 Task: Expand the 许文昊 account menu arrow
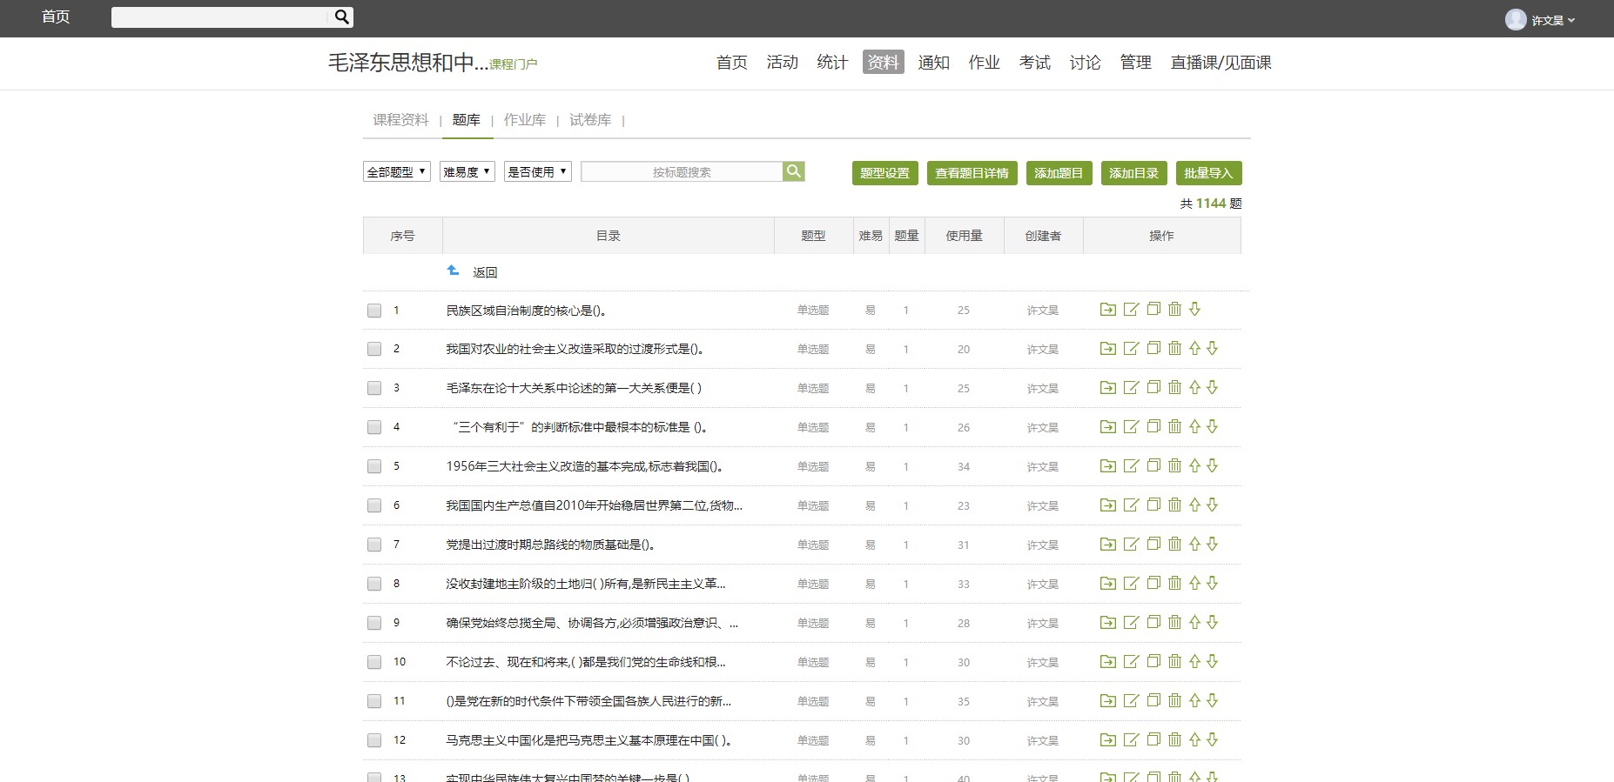pyautogui.click(x=1571, y=20)
